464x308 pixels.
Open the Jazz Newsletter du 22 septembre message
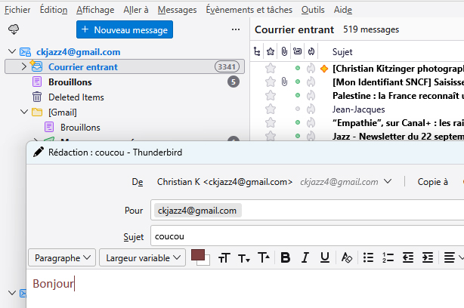(398, 137)
